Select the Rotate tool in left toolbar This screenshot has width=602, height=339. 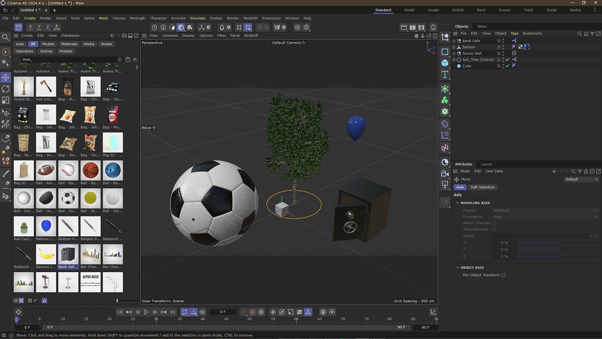(6, 89)
